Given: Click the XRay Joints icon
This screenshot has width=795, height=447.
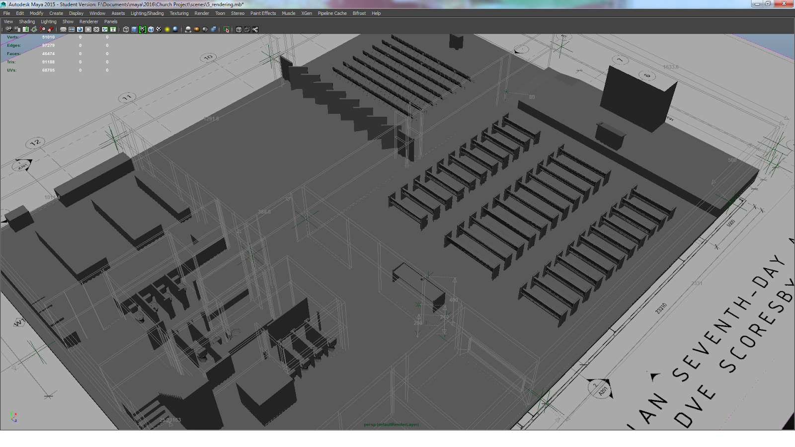Looking at the screenshot, I should 255,29.
